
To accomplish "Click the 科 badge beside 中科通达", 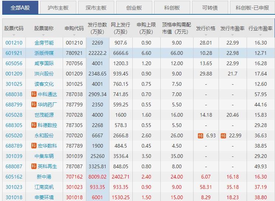I will tap(34, 94).
